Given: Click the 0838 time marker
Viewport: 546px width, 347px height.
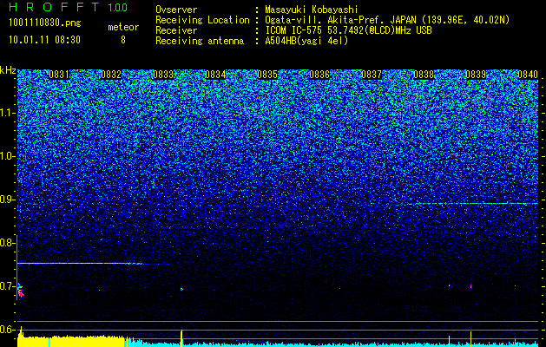Looking at the screenshot, I should (424, 75).
